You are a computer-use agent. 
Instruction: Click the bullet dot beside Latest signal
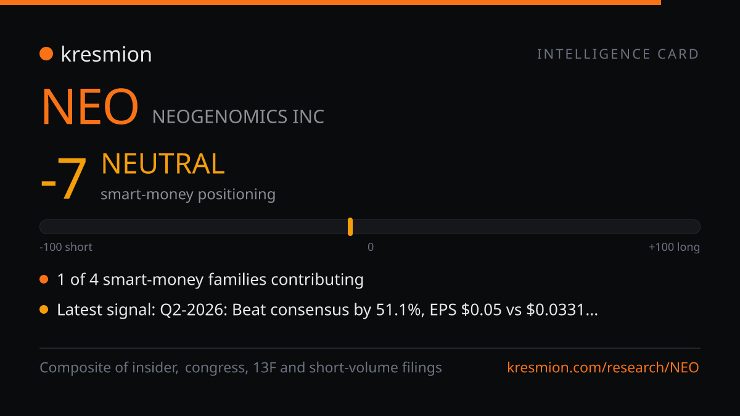pos(44,310)
